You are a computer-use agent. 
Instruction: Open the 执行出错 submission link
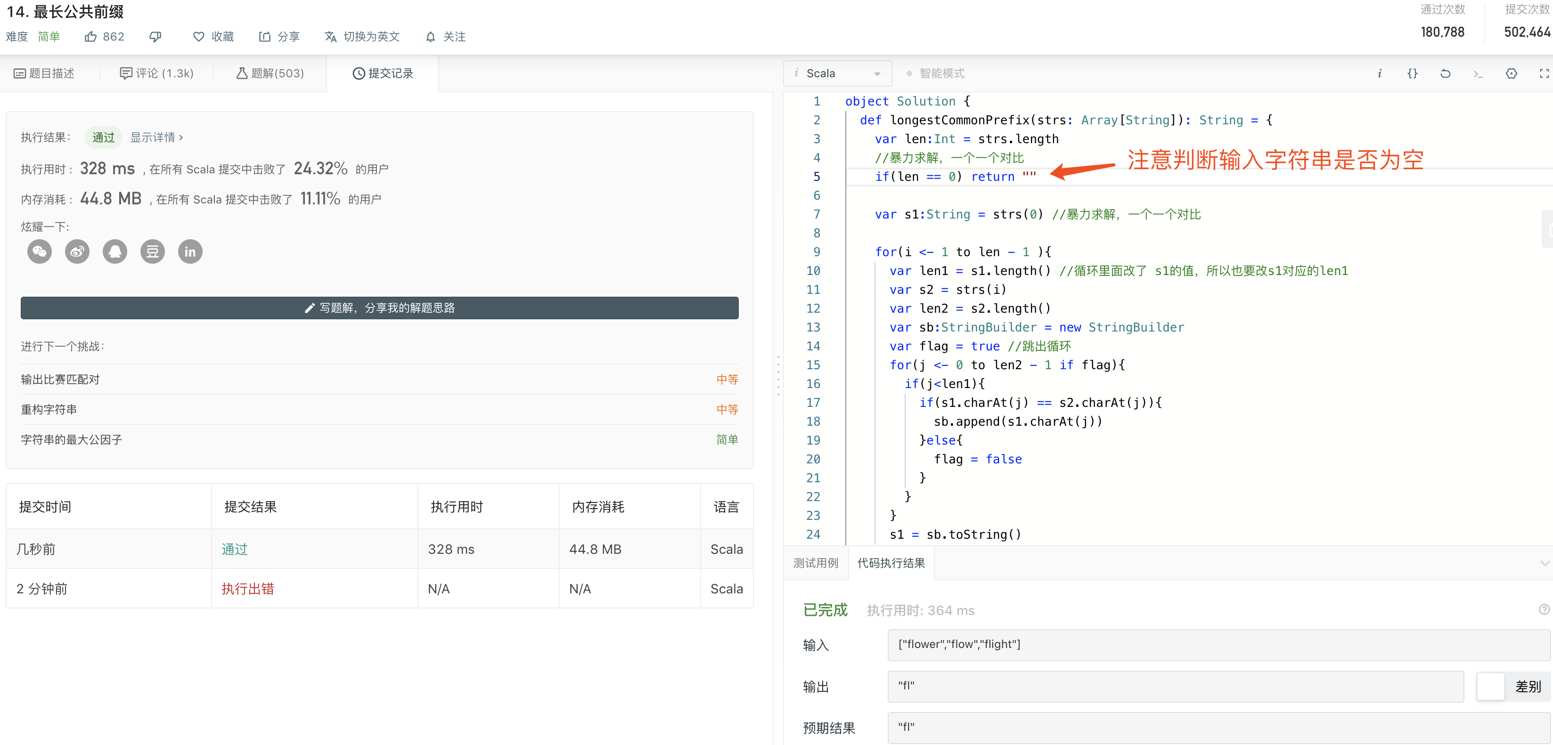[x=247, y=589]
